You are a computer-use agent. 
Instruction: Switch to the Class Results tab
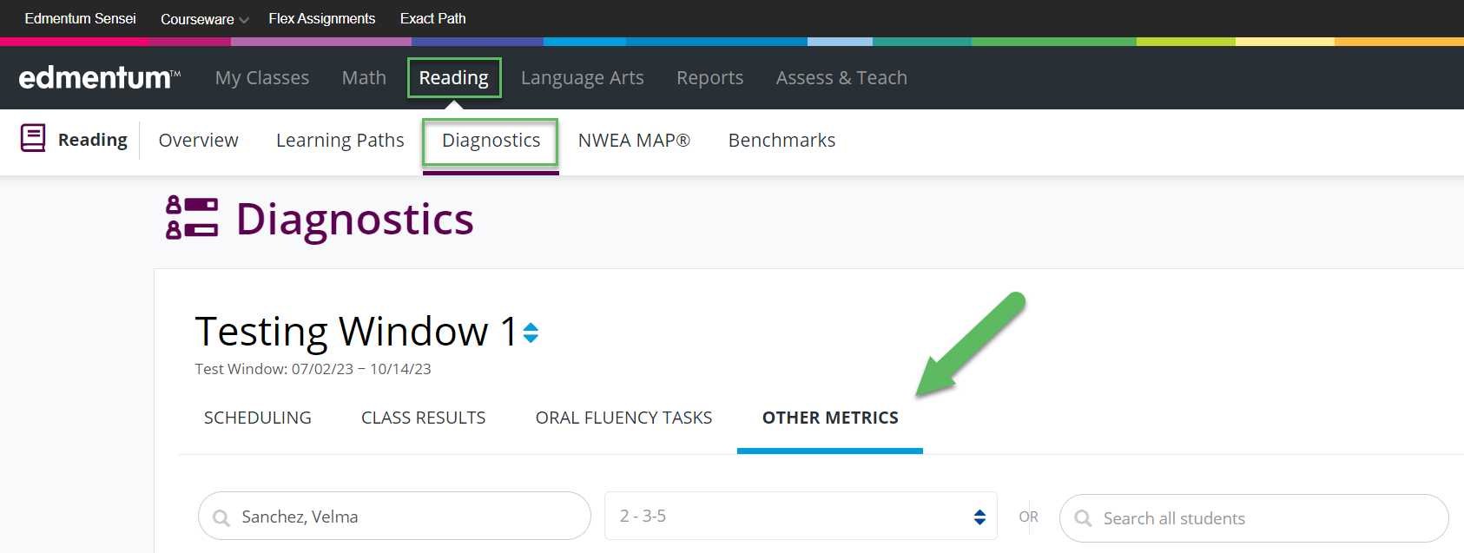pyautogui.click(x=423, y=418)
